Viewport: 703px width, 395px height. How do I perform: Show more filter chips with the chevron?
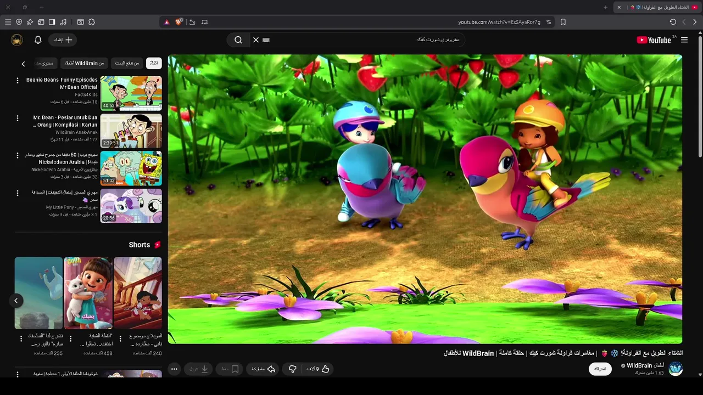[23, 64]
